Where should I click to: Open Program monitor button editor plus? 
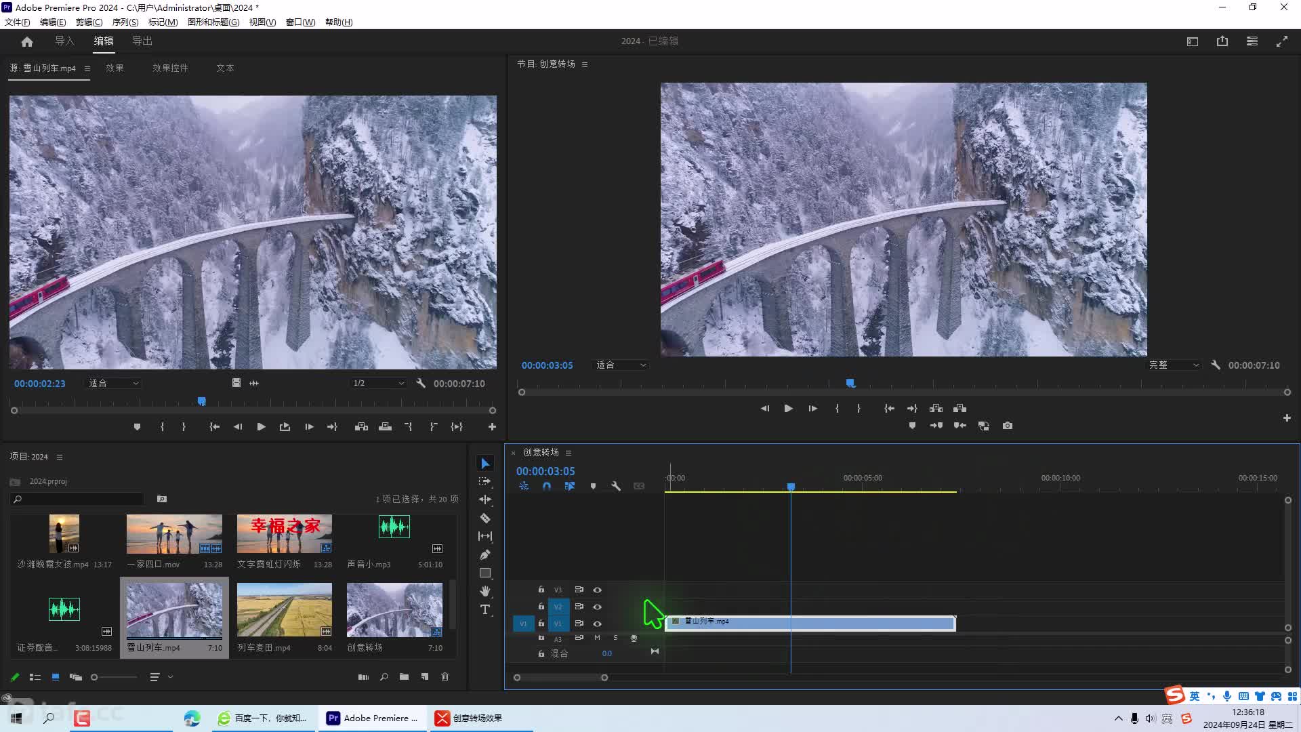(x=1287, y=418)
